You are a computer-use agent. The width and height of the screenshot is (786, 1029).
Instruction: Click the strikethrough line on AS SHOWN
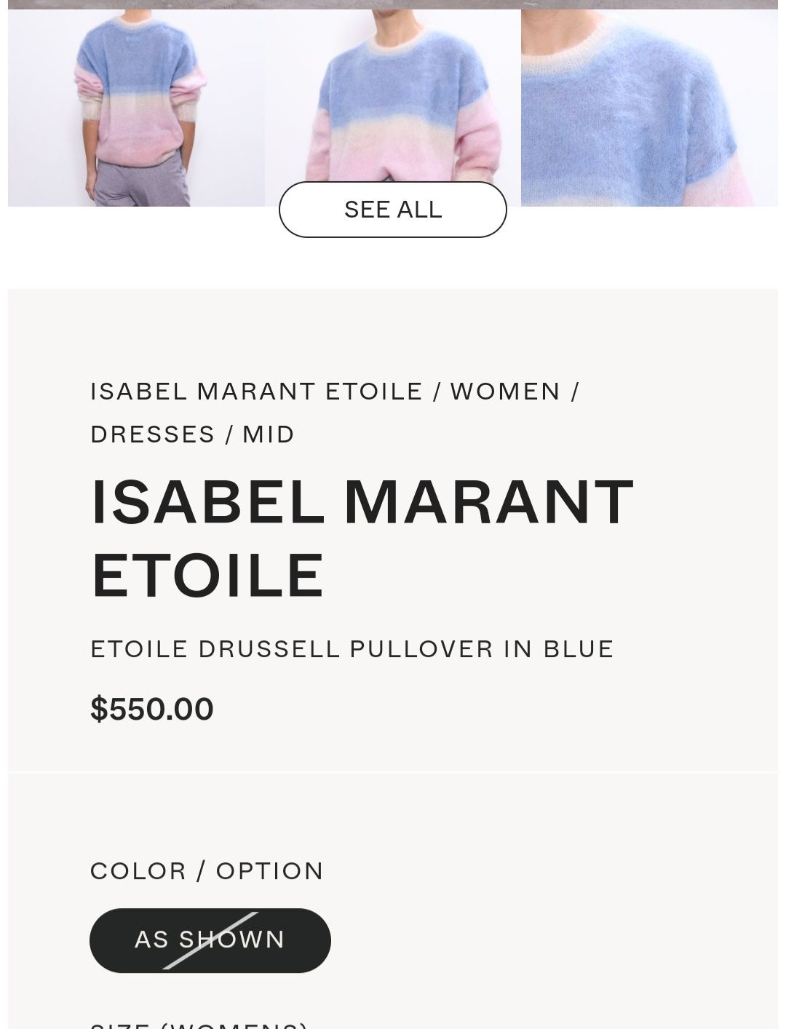(210, 940)
